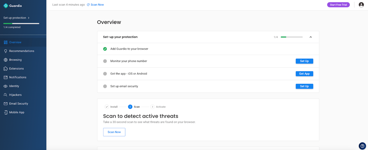The image size is (368, 150).
Task: Click the Email Security envelope icon
Action: pos(6,104)
